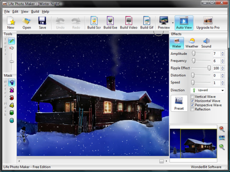Select water mask number 2
The height and width of the screenshot is (172, 230).
(11, 90)
